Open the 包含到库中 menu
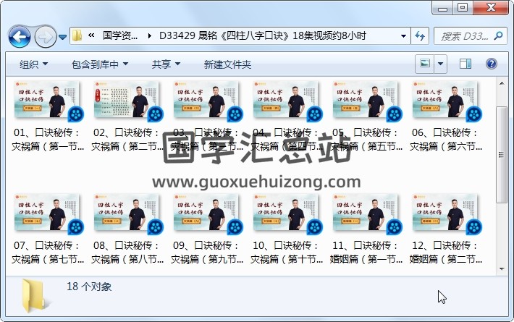 (x=100, y=64)
